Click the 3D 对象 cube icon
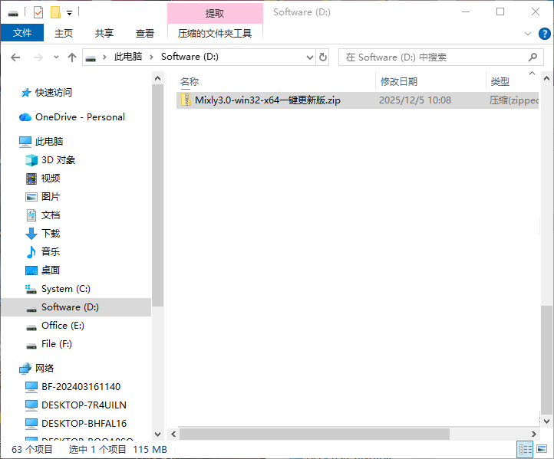 31,160
